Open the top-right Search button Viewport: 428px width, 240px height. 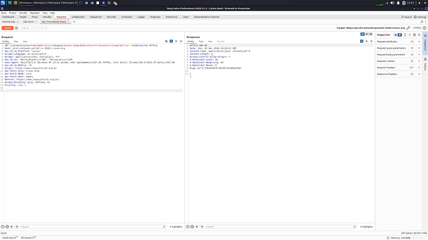[x=407, y=17]
